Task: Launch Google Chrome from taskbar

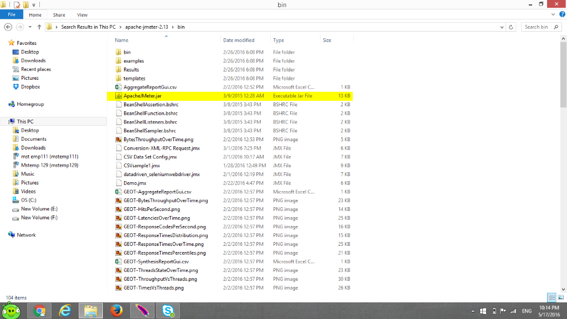Action: pyautogui.click(x=39, y=311)
